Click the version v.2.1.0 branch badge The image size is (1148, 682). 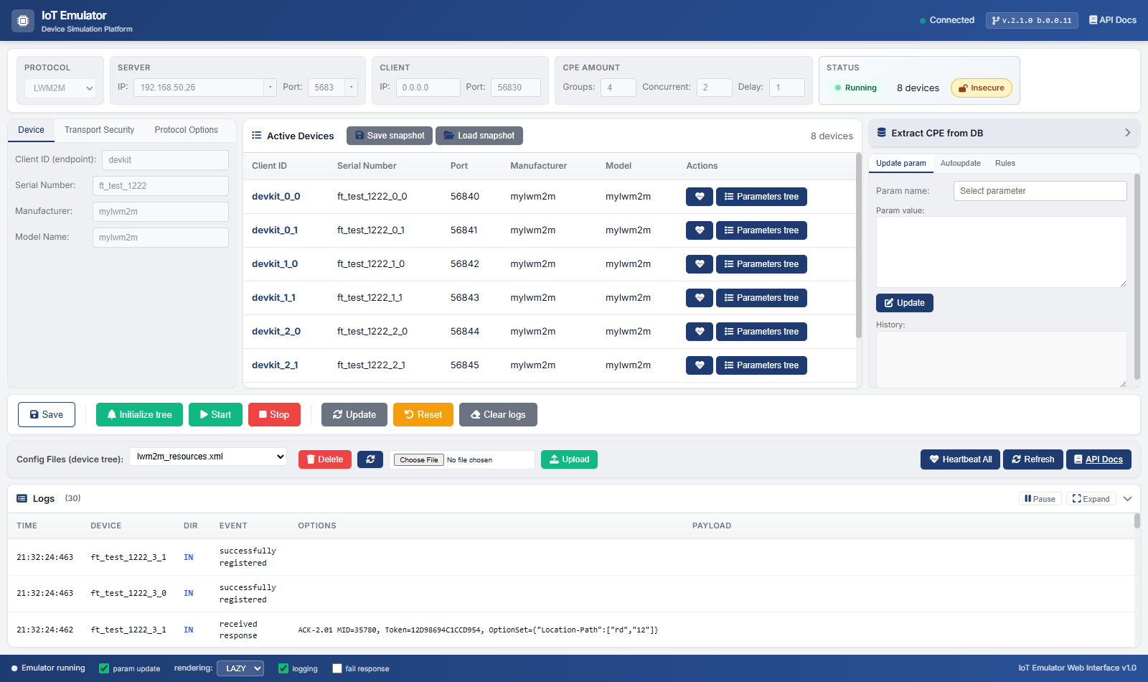pyautogui.click(x=1032, y=20)
